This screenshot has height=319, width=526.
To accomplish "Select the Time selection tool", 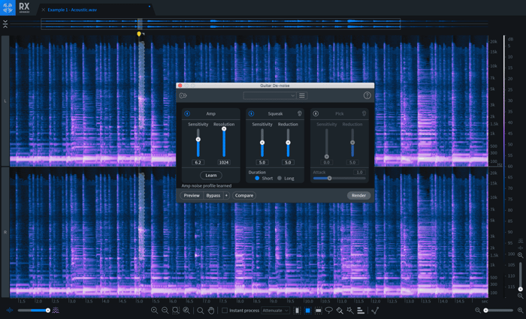I will (x=297, y=310).
